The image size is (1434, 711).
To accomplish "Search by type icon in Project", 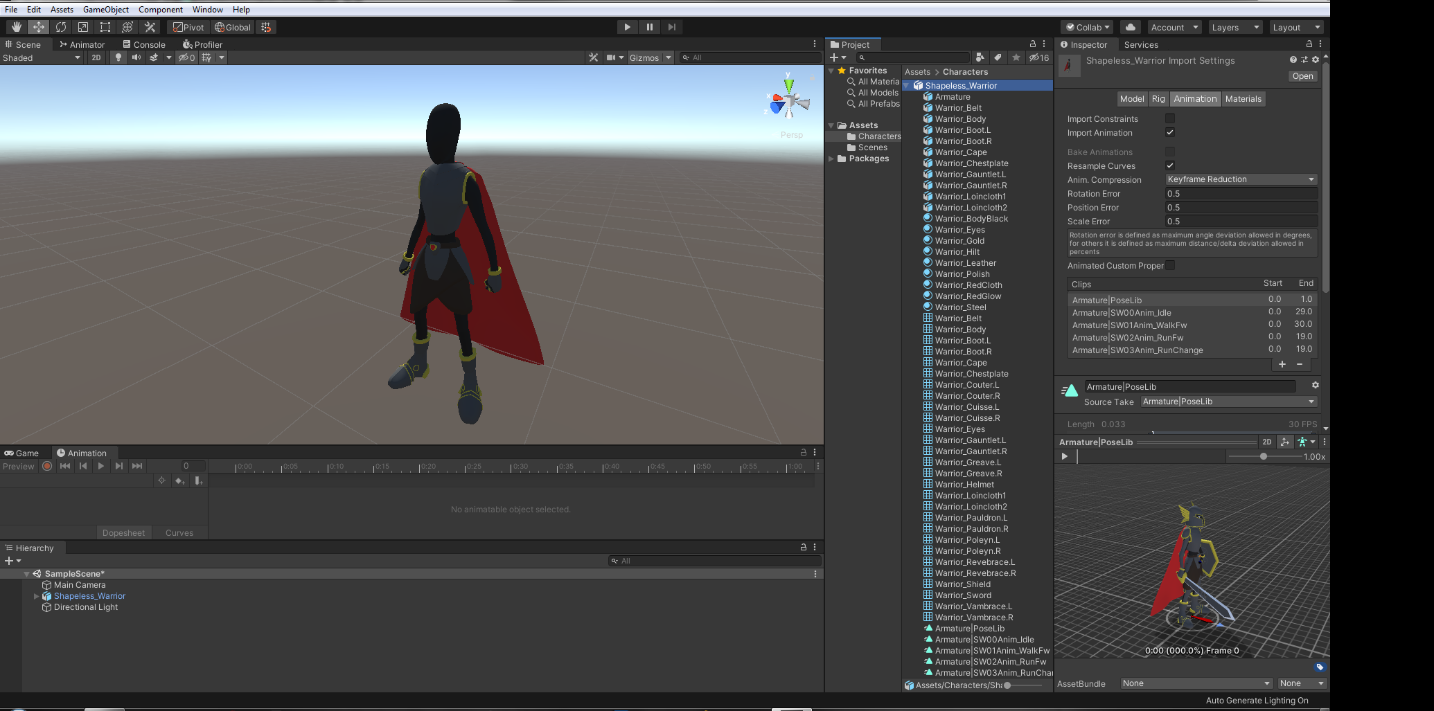I will [980, 57].
